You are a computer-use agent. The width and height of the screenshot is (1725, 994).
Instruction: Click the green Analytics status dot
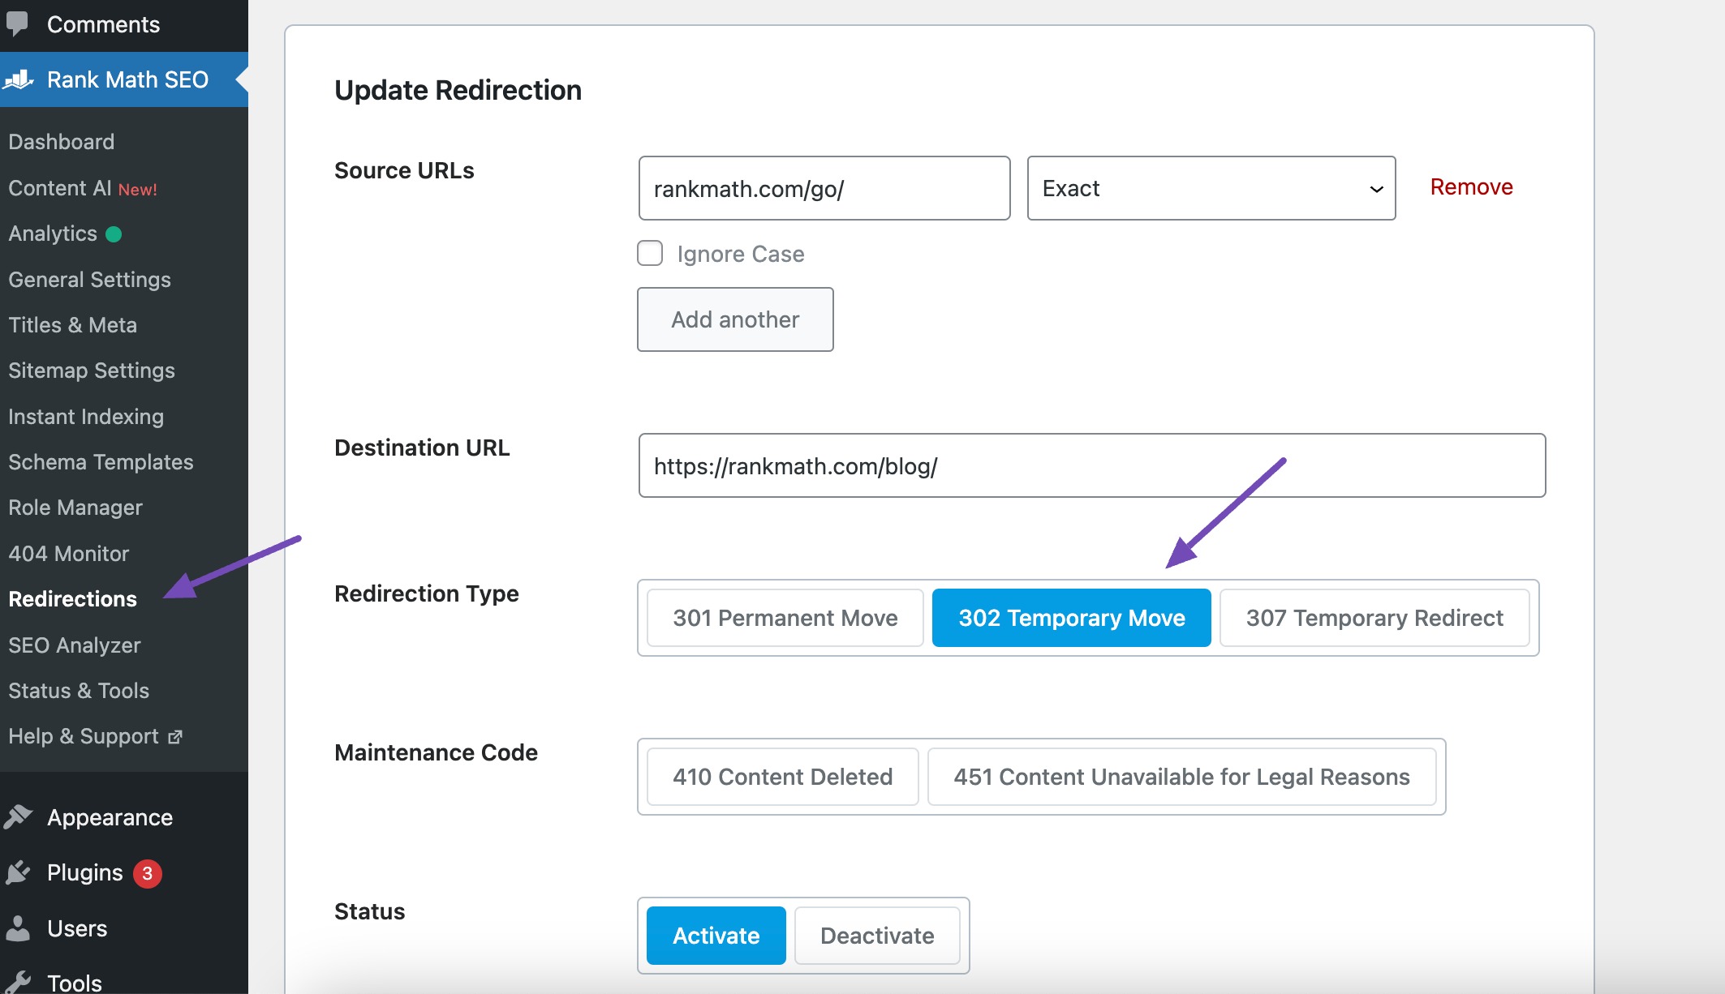pos(114,234)
